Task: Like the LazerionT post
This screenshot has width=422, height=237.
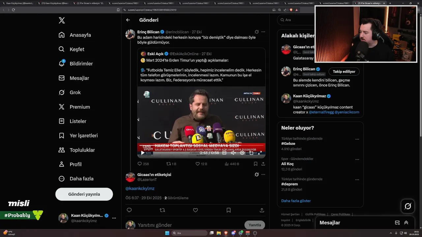Action: coord(196,210)
